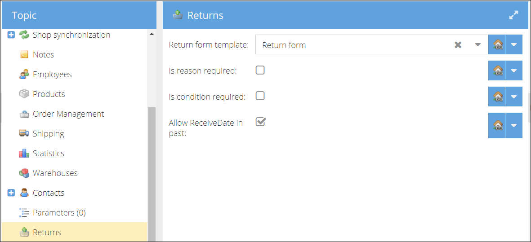Expand the Contacts tree node

(x=11, y=193)
